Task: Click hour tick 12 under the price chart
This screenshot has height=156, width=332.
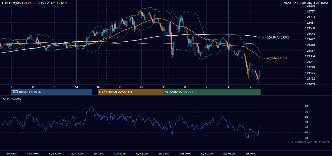Action: coord(55,87)
